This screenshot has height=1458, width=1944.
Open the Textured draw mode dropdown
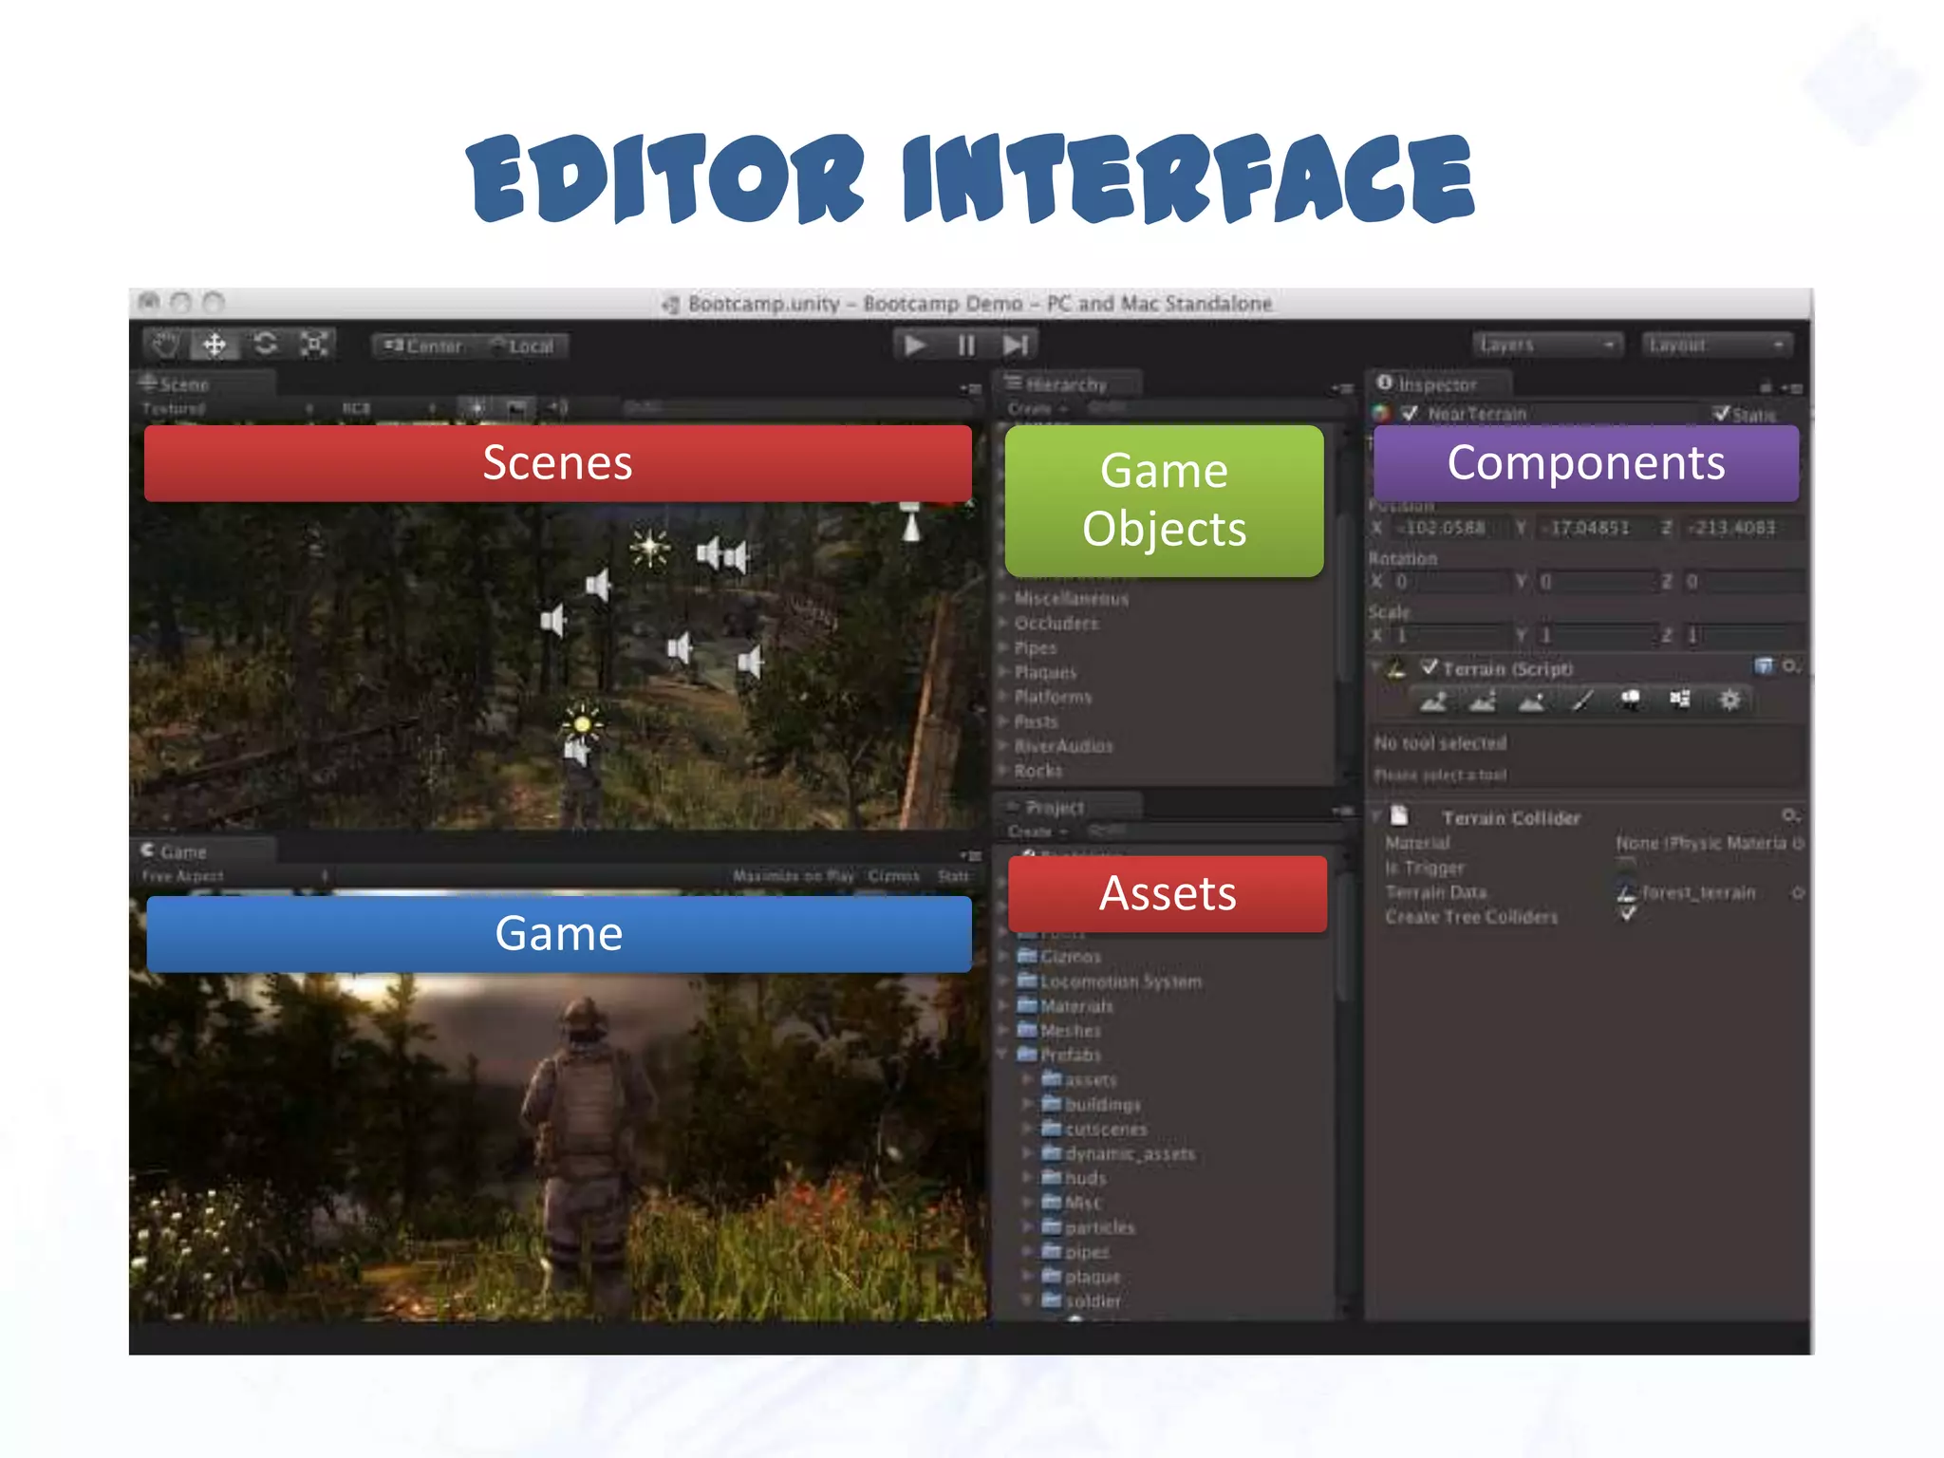228,408
